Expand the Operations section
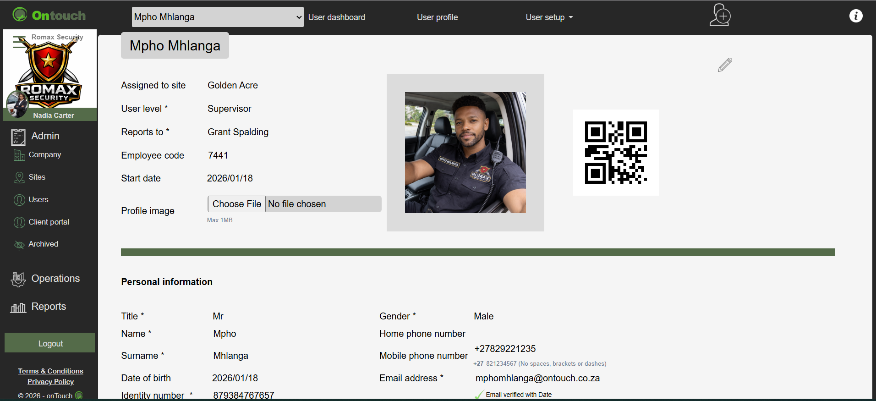The width and height of the screenshot is (876, 401). (x=55, y=279)
